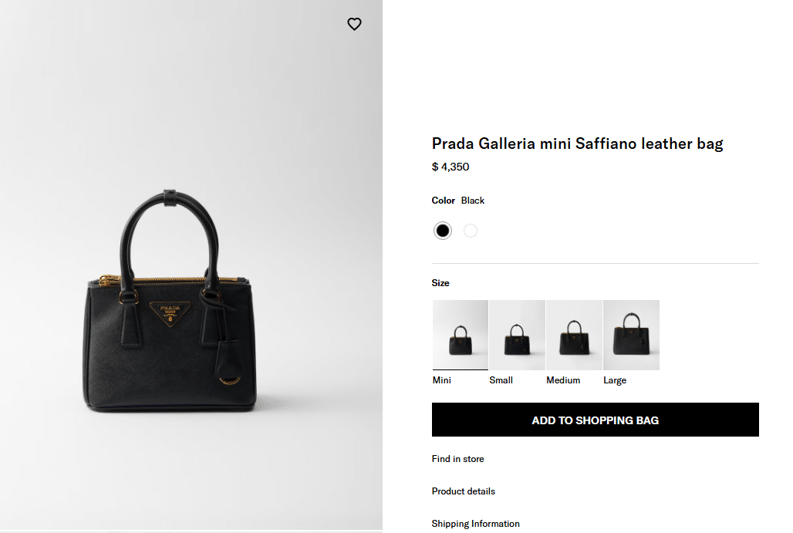Click the "Size" section heading

(440, 283)
